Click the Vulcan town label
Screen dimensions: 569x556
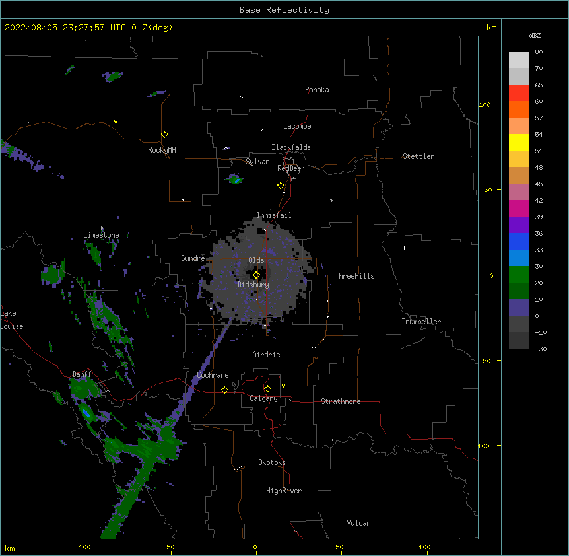click(x=358, y=523)
